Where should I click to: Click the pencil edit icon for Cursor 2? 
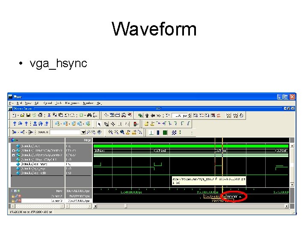pyautogui.click(x=16, y=196)
